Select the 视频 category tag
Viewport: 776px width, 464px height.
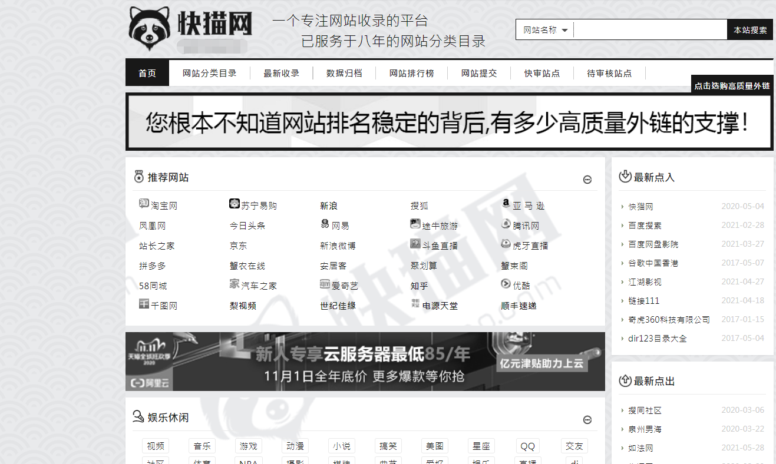pyautogui.click(x=156, y=446)
